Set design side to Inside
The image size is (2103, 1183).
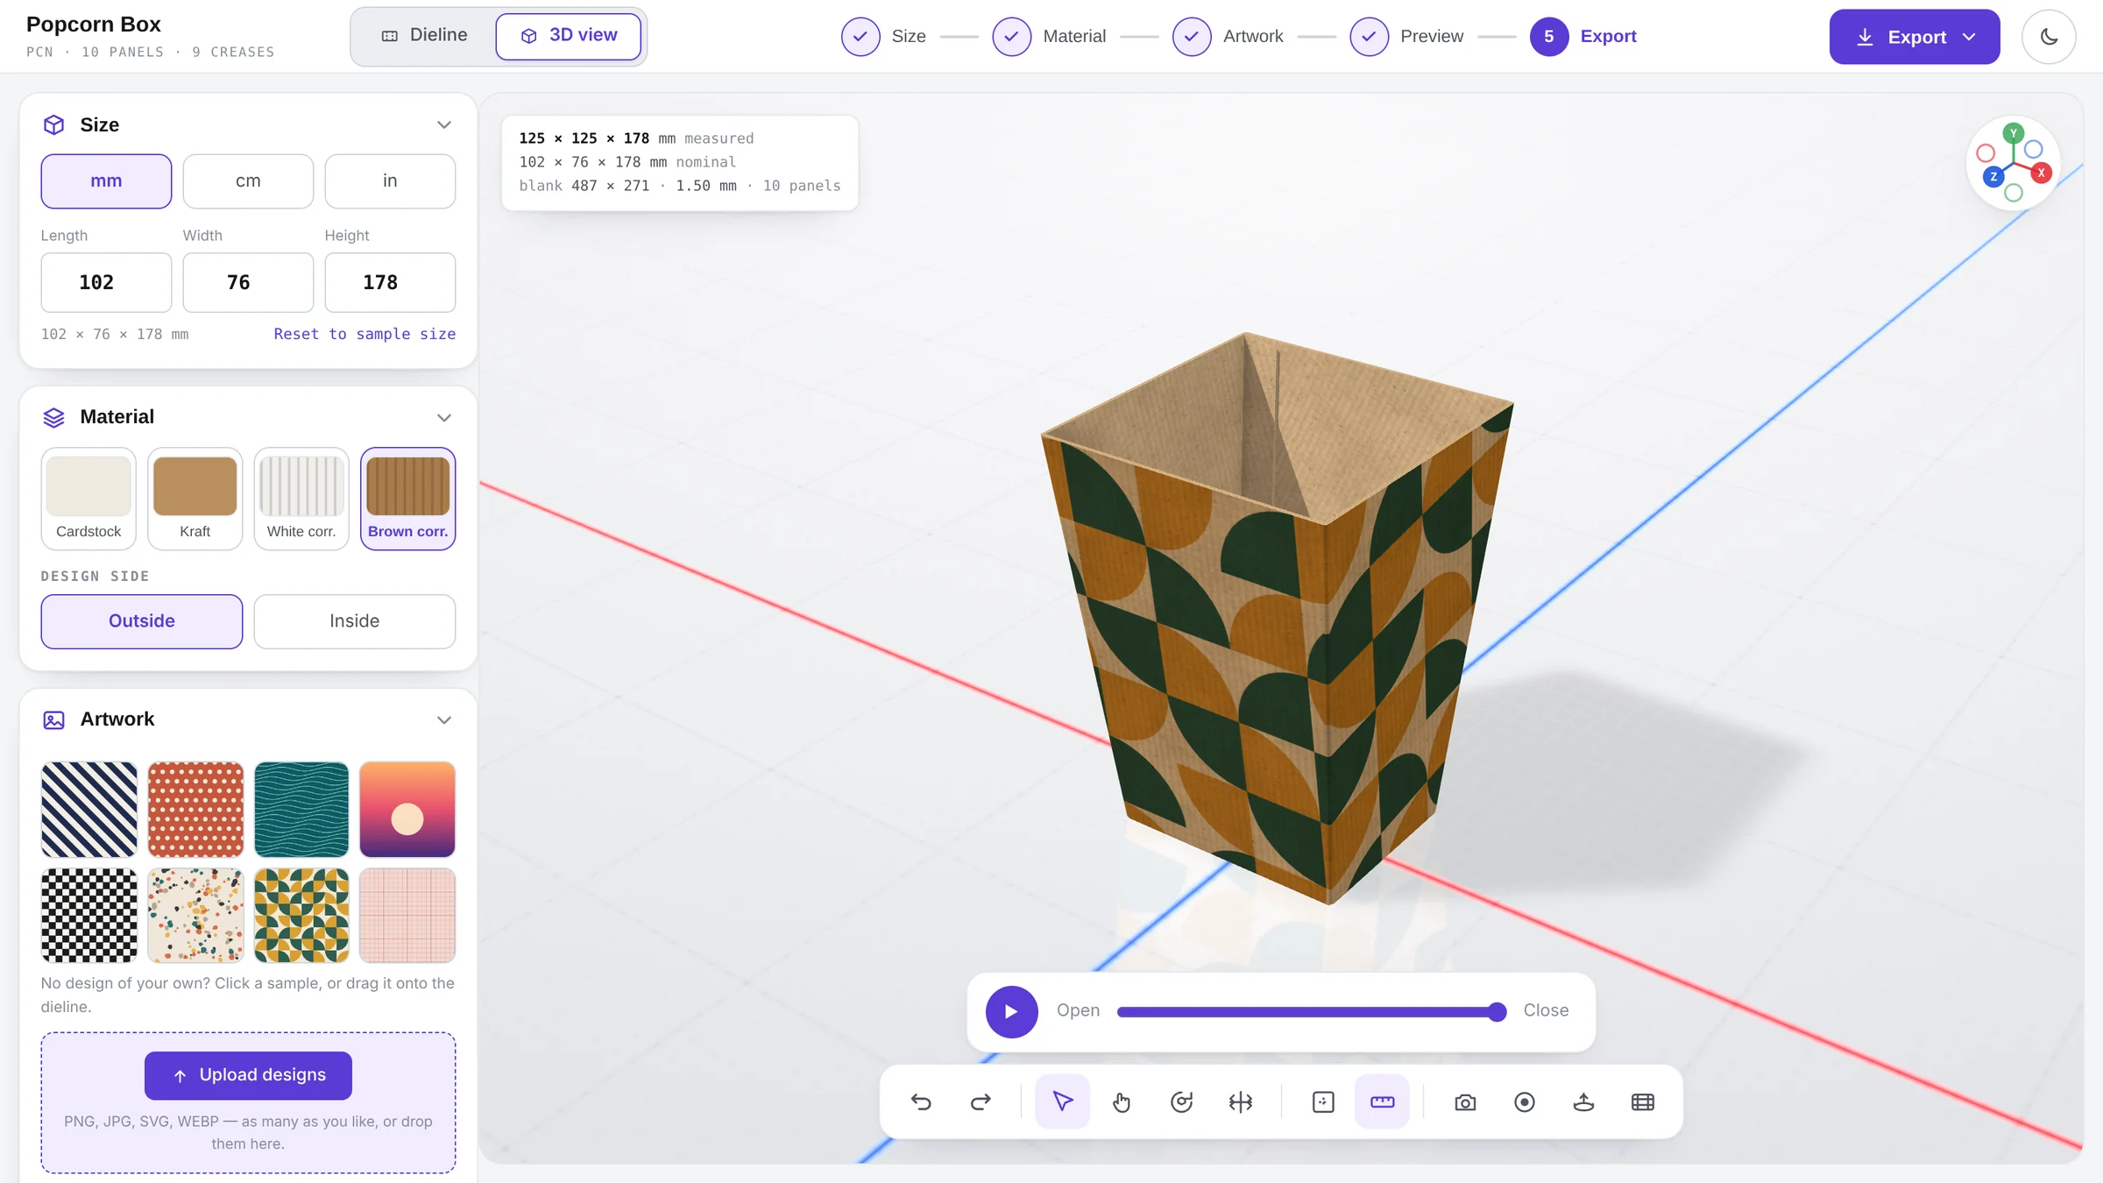(x=355, y=621)
